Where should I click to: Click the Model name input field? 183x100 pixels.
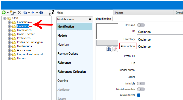coord(160,70)
